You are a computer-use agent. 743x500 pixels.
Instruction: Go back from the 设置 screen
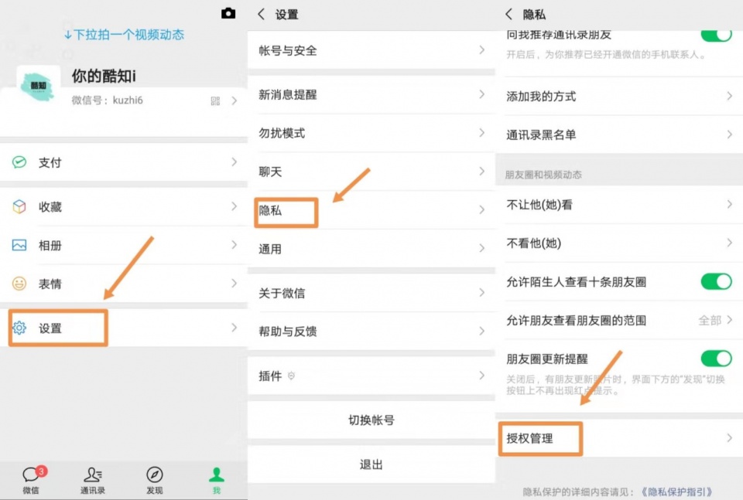click(261, 14)
